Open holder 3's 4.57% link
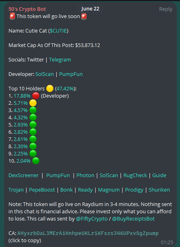 point(20,110)
